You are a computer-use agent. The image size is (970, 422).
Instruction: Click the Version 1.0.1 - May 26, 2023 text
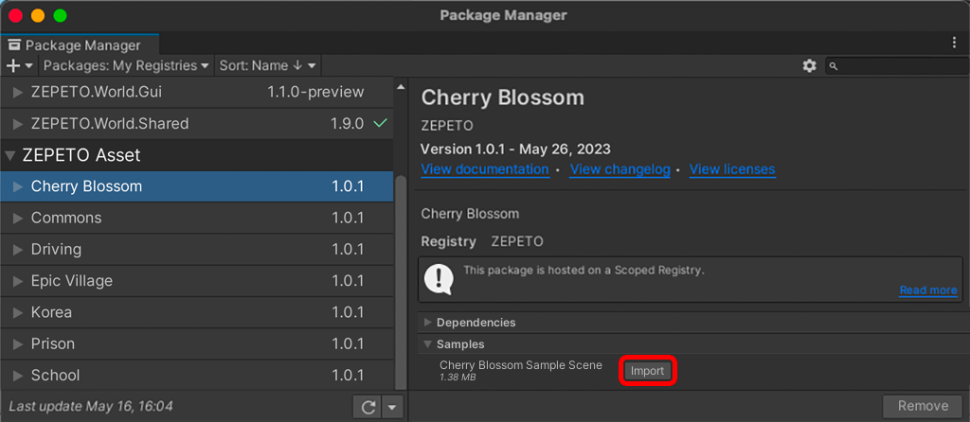pyautogui.click(x=515, y=149)
